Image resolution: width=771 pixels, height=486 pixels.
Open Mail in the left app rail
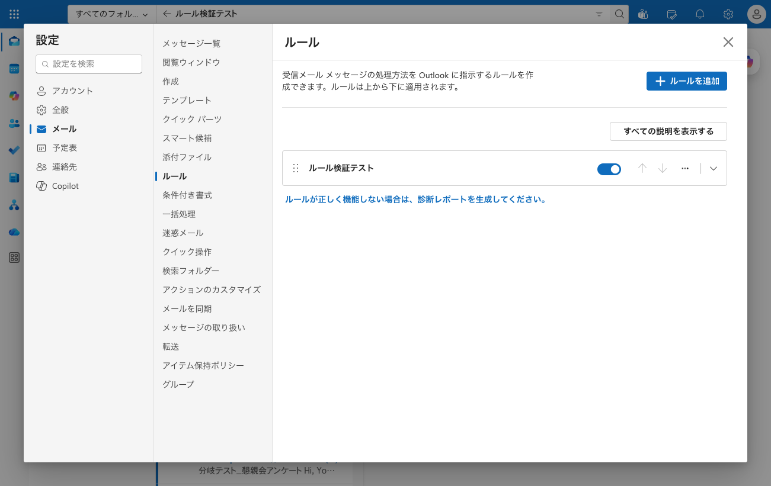tap(14, 41)
